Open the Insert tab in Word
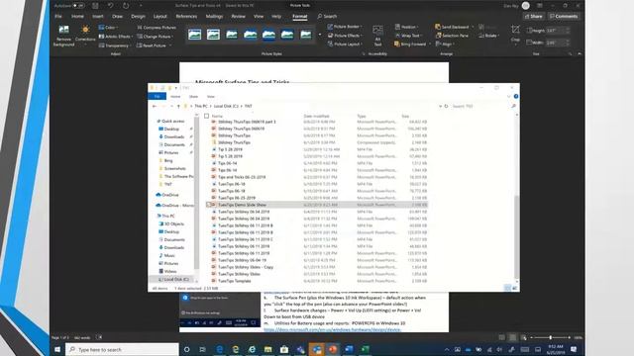The image size is (634, 356). (98, 16)
